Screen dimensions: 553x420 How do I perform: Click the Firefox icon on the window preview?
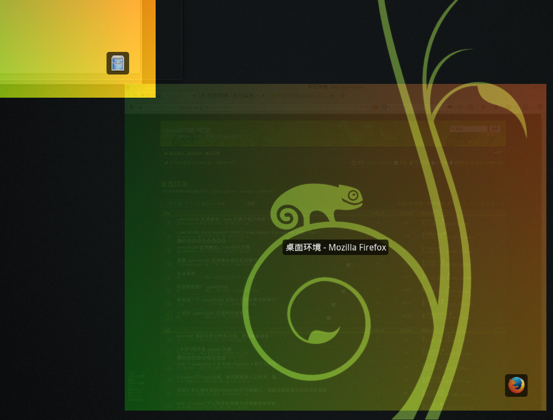[x=516, y=385]
